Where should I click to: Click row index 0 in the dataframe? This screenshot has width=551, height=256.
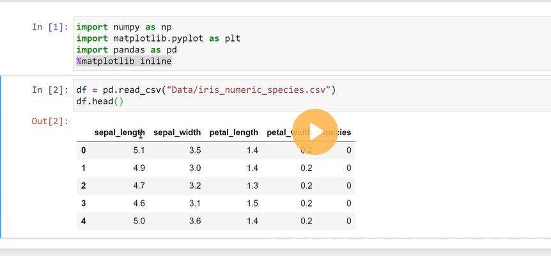pos(83,150)
